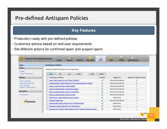Check box for Failed Bounce Attack Validation
Screen dimensions: 167x129
click(x=47, y=98)
